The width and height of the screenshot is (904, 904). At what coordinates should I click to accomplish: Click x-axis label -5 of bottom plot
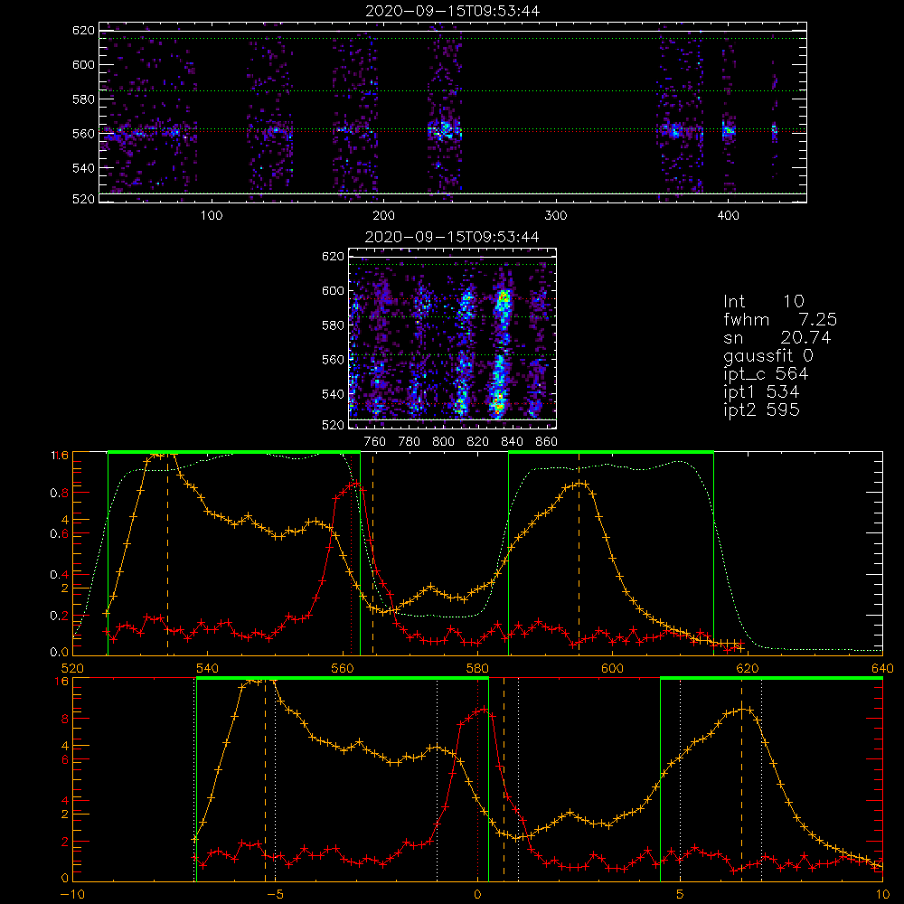pyautogui.click(x=275, y=894)
